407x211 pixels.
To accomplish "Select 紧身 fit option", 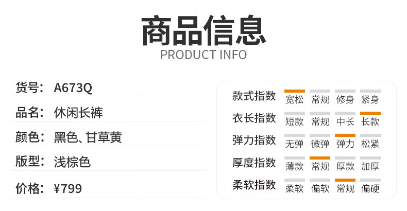I will 370,99.
